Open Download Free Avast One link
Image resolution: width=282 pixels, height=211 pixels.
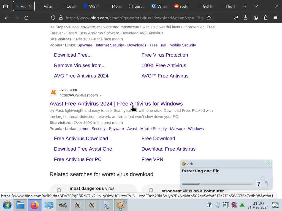pyautogui.click(x=83, y=149)
